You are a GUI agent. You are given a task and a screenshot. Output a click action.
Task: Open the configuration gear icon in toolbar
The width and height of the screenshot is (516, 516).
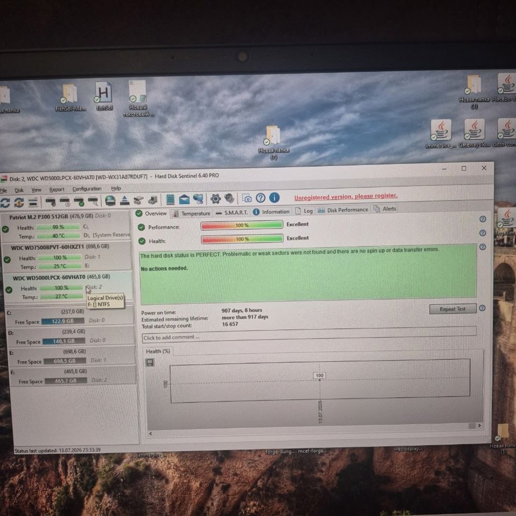pos(216,199)
